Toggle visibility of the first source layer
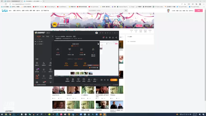Viewport: 206px width, 116px height. point(35,42)
